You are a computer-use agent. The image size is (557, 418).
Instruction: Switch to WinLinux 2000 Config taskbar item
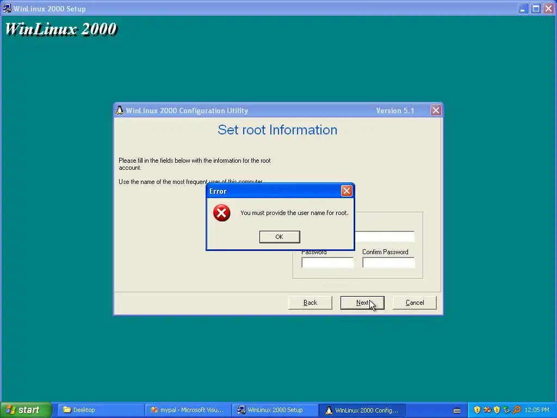pos(362,410)
